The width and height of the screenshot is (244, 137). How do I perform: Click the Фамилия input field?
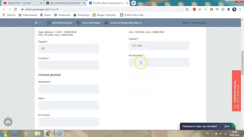tap(69, 89)
